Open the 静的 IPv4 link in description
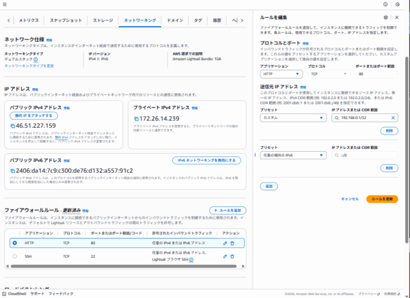This screenshot has width=410, height=298. 61,137
